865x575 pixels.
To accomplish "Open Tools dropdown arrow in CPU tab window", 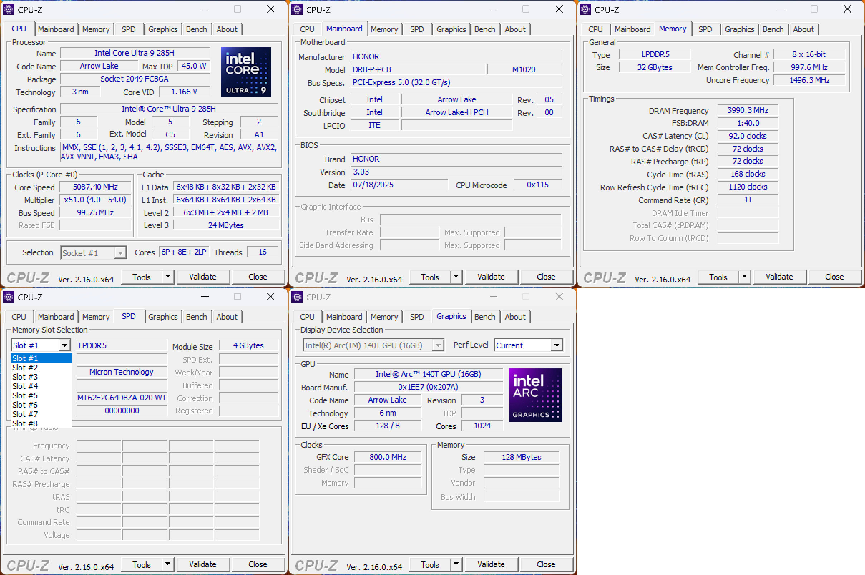I will 168,276.
